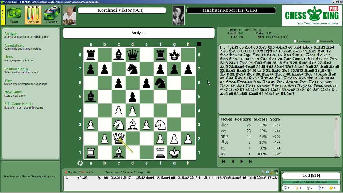
Task: Click white king on g1
Action: click(174, 152)
